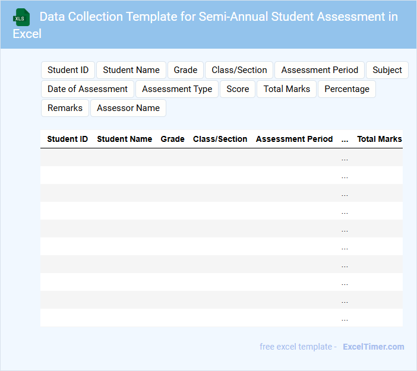
Task: Select the Student ID tag
Action: click(68, 70)
